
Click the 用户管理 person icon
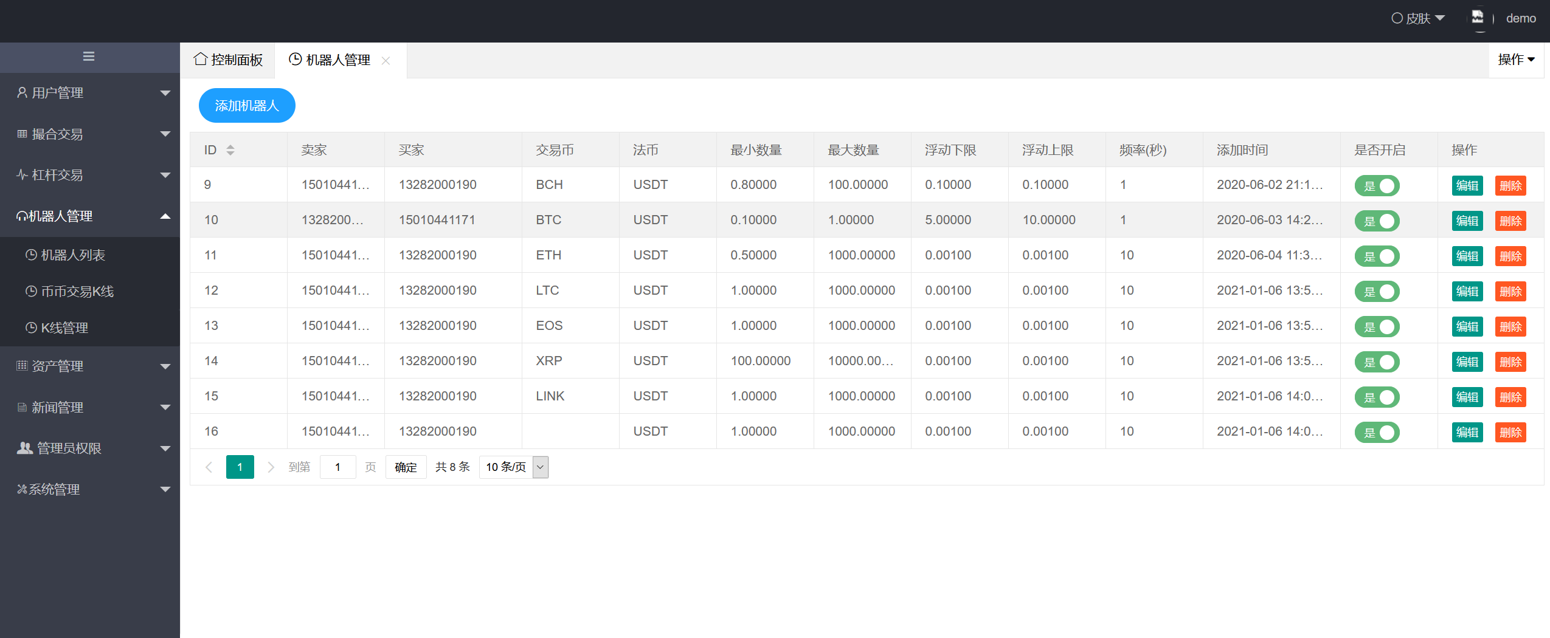point(22,92)
